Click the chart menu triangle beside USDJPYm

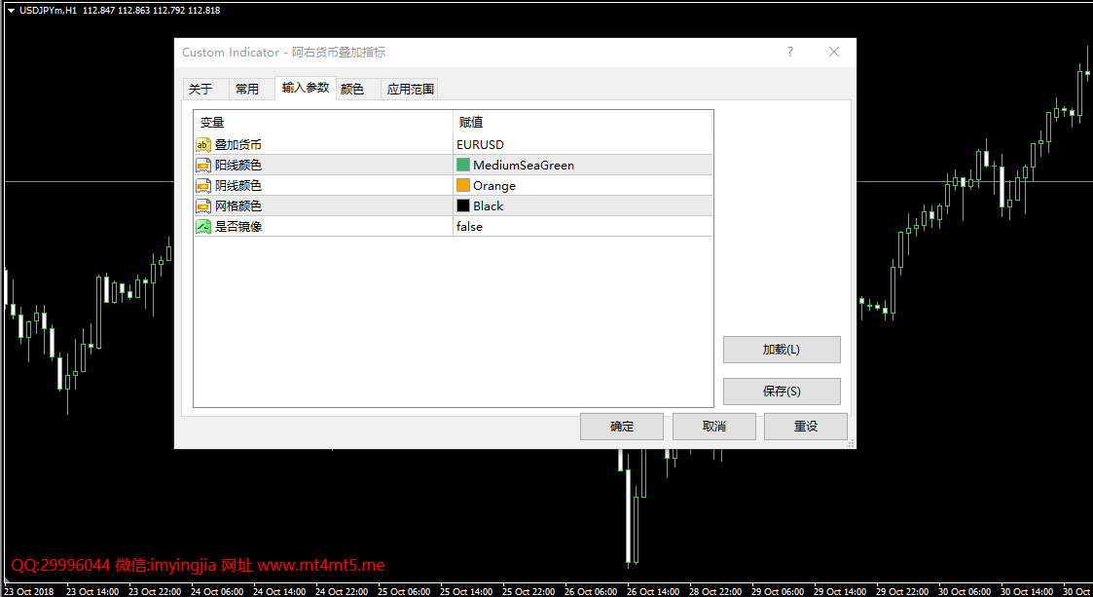(x=10, y=10)
